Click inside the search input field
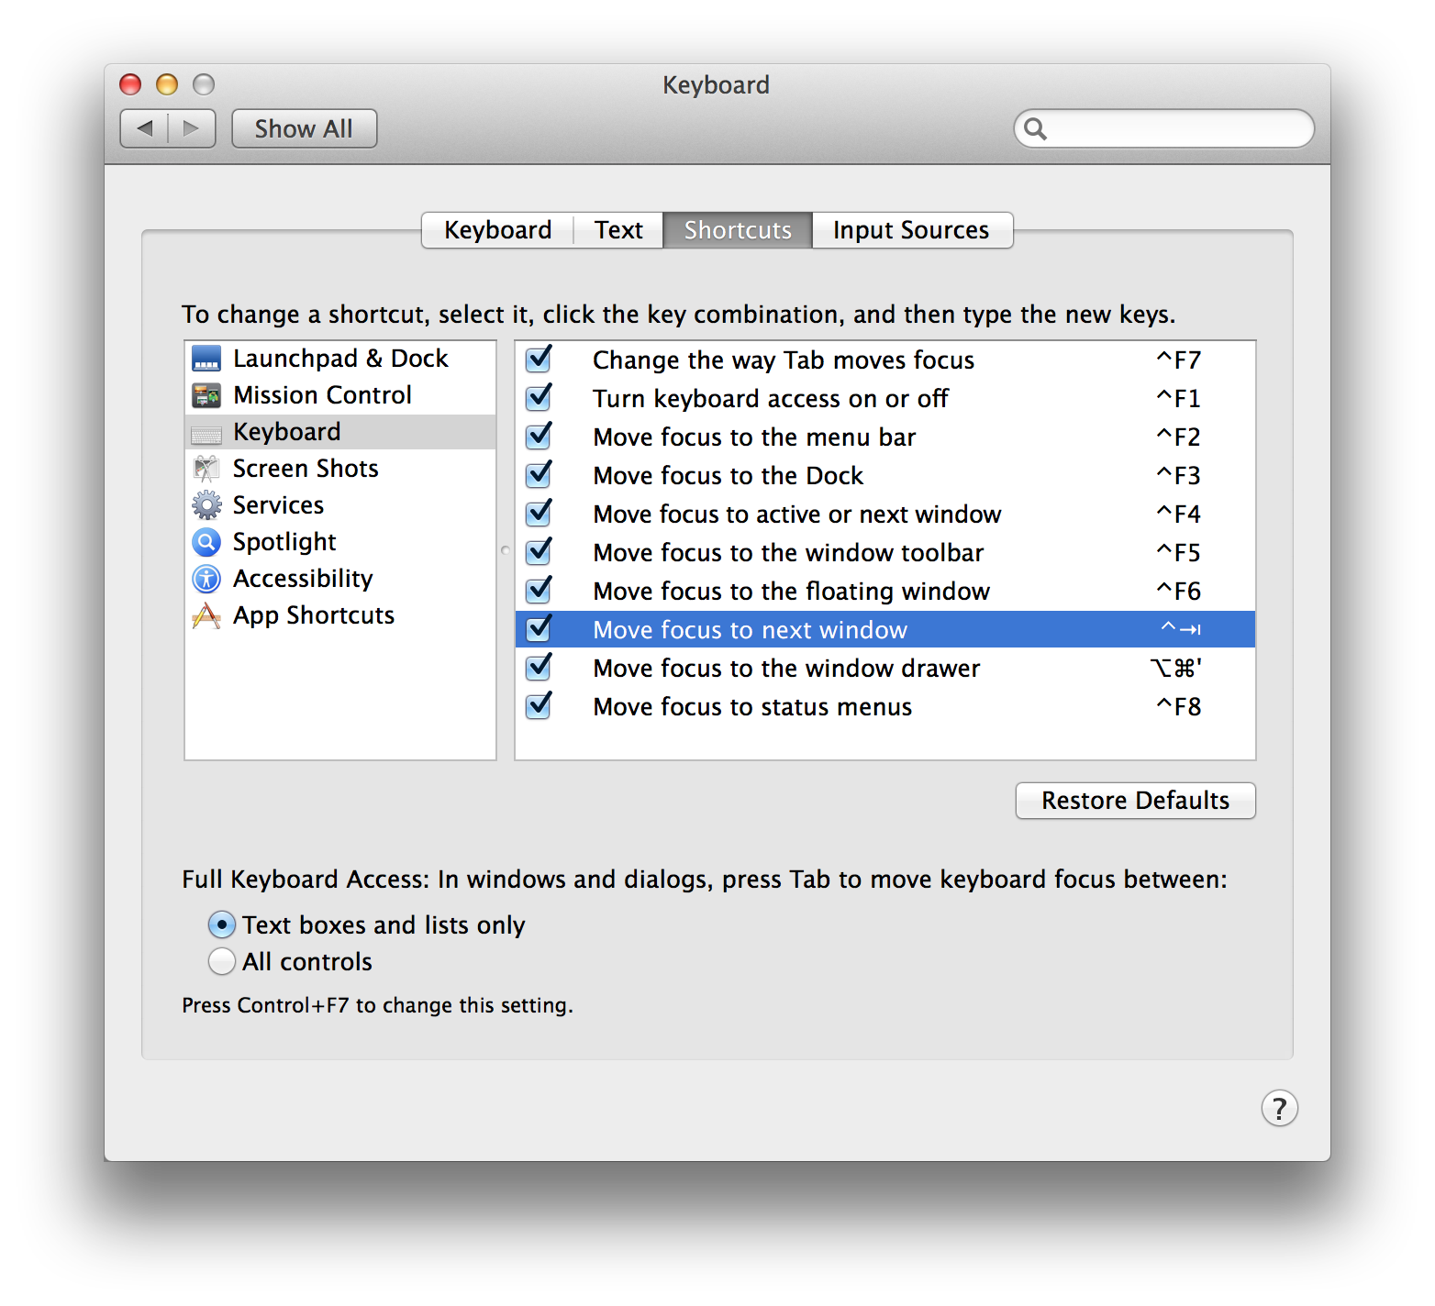The image size is (1435, 1306). (1163, 128)
